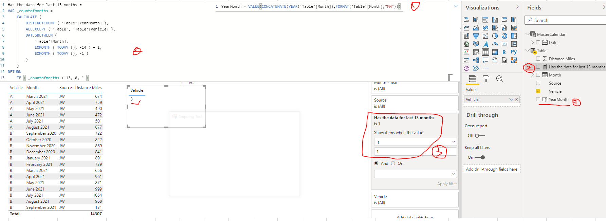This screenshot has height=221, width=606.
Task: Select the Waterfall chart visual
Action: (466, 36)
